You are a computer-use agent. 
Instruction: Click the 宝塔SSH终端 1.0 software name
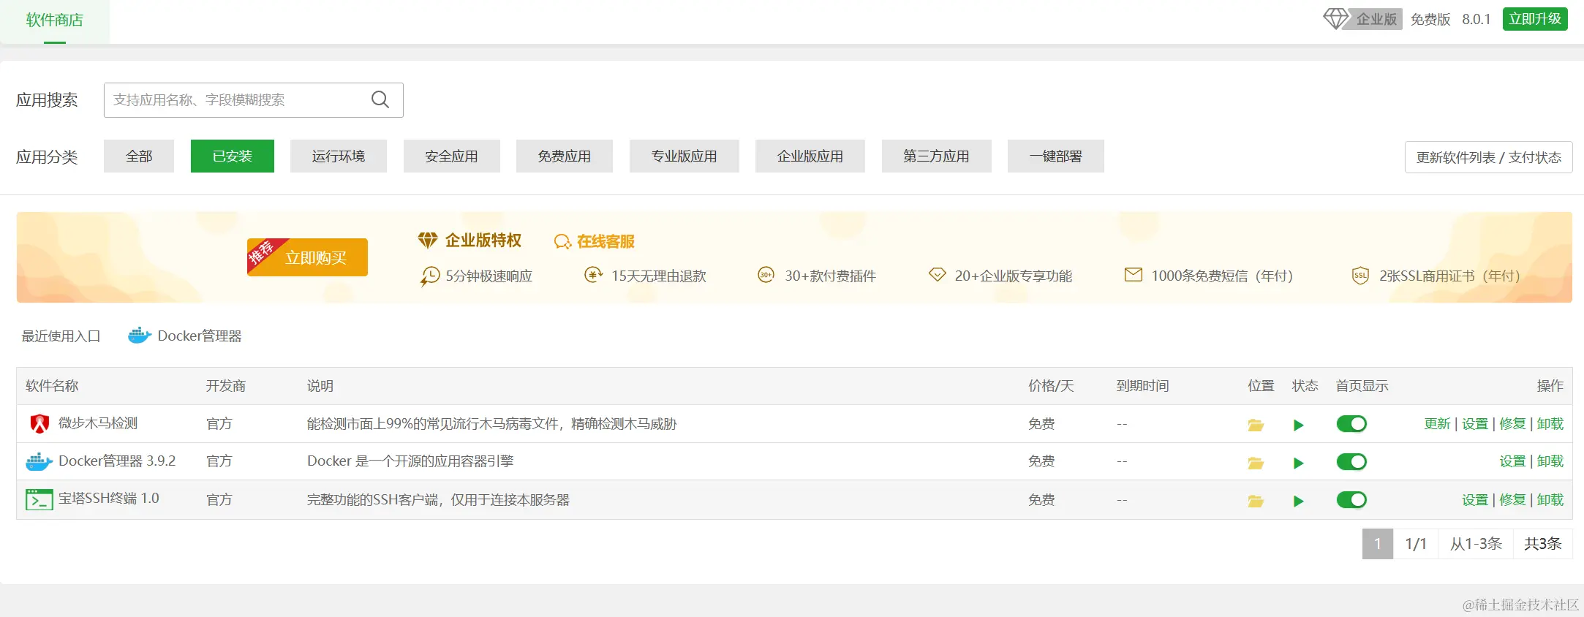pos(109,499)
